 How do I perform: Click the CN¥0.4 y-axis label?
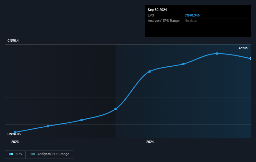tap(13, 40)
